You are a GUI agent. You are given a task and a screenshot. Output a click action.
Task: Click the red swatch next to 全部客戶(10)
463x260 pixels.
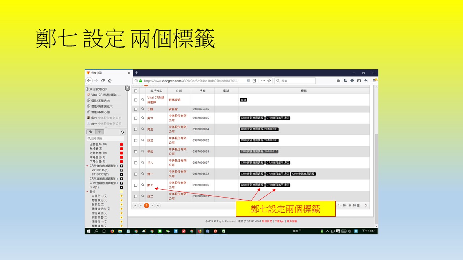(122, 144)
